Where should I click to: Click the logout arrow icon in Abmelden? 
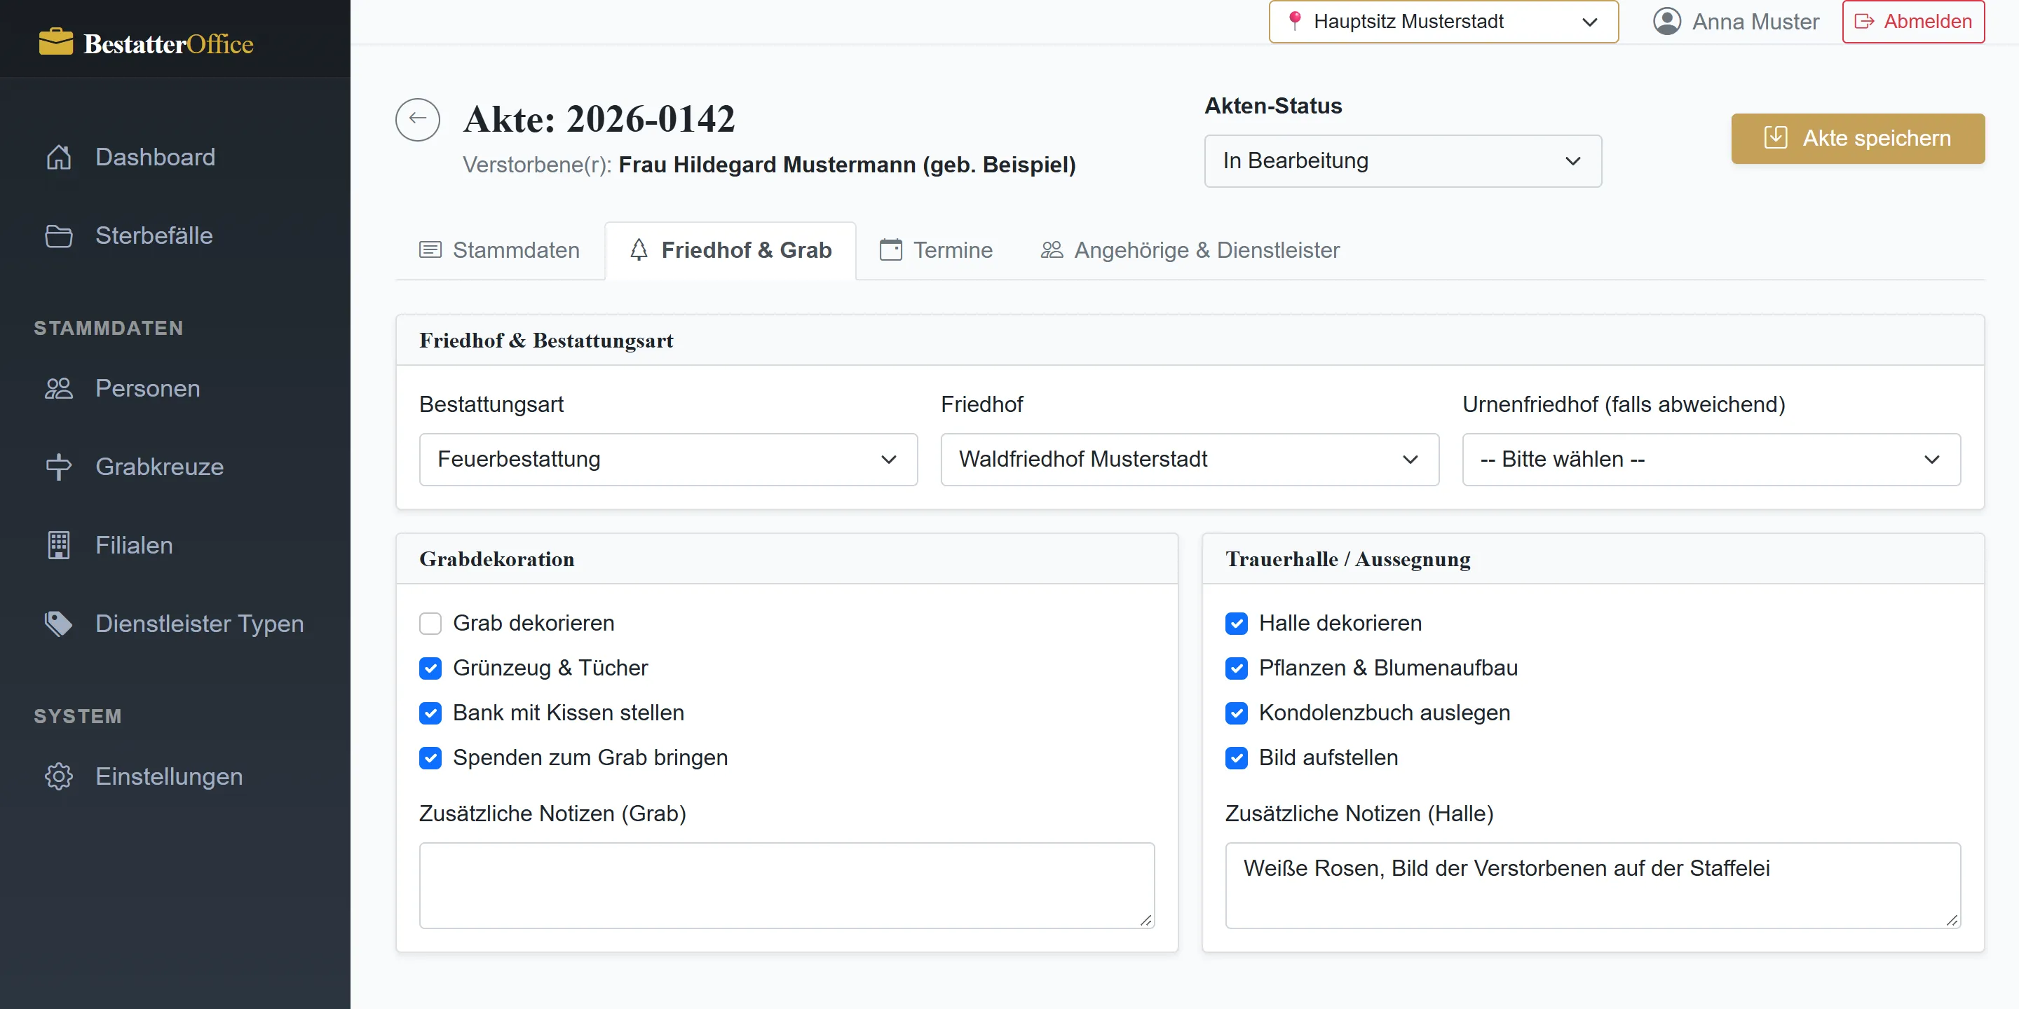(x=1864, y=21)
